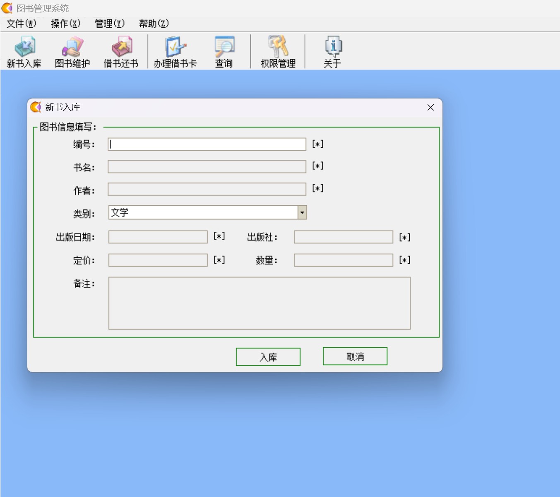Focus the 编号 input field
The width and height of the screenshot is (560, 497).
(207, 144)
